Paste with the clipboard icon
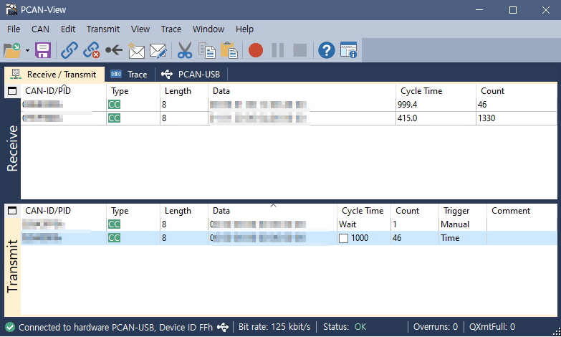 tap(229, 50)
